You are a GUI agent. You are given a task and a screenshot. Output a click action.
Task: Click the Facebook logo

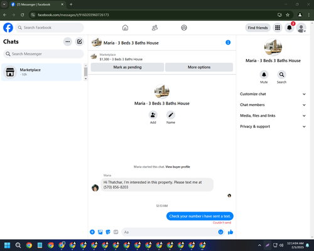pos(8,28)
